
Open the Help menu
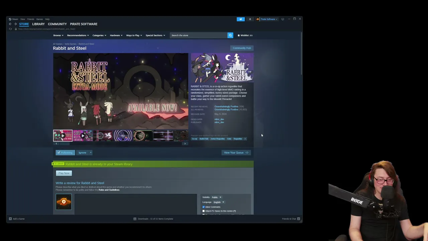pos(47,19)
